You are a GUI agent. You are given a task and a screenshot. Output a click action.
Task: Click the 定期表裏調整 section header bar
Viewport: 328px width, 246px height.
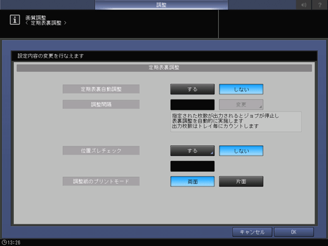click(164, 68)
